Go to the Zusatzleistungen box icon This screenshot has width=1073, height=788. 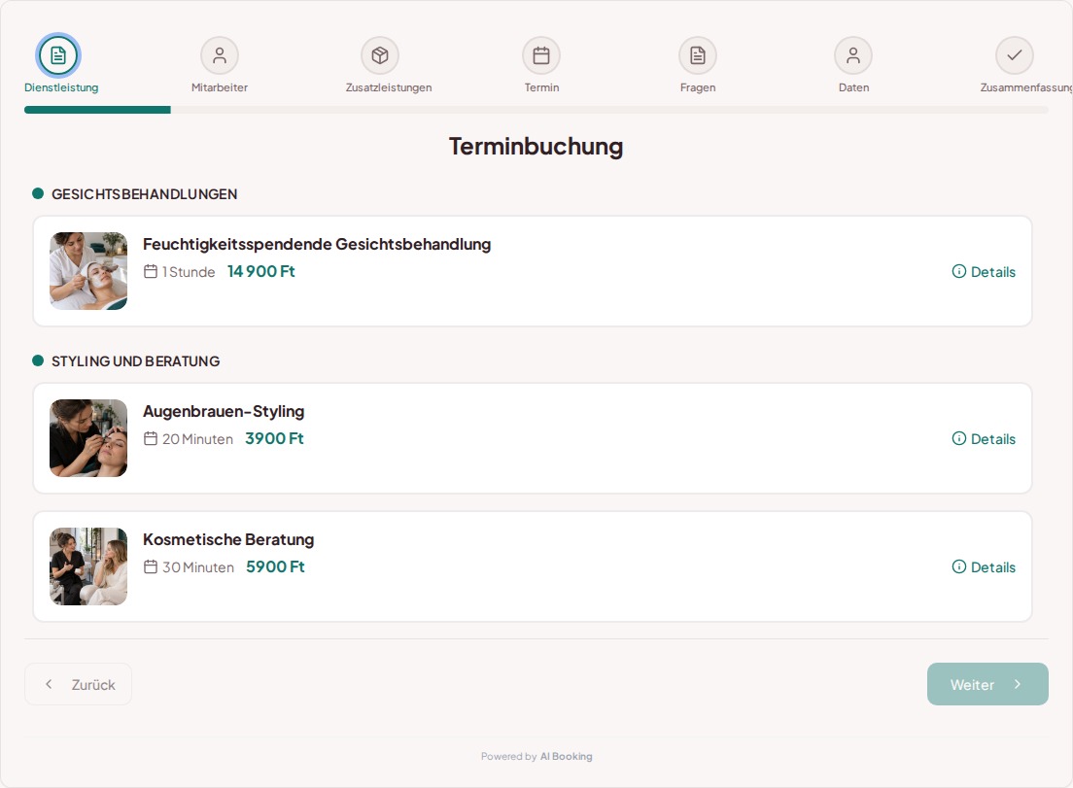point(380,55)
